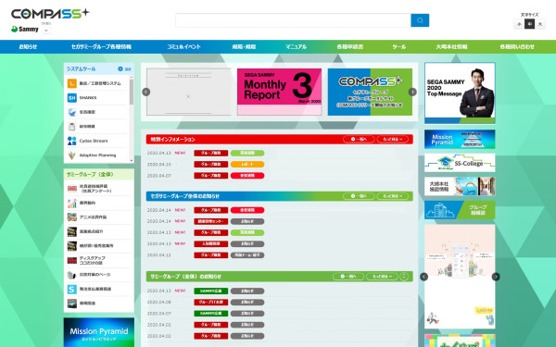Go to next slide in main banner carousel

[x=412, y=92]
